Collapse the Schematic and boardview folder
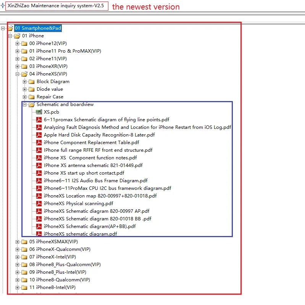 pos(24,104)
